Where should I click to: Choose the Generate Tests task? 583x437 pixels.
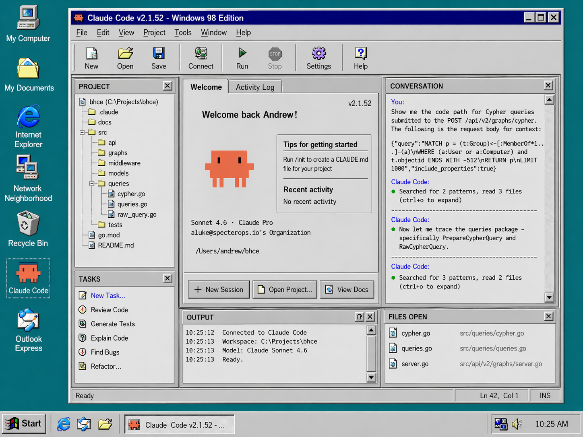[x=113, y=324]
